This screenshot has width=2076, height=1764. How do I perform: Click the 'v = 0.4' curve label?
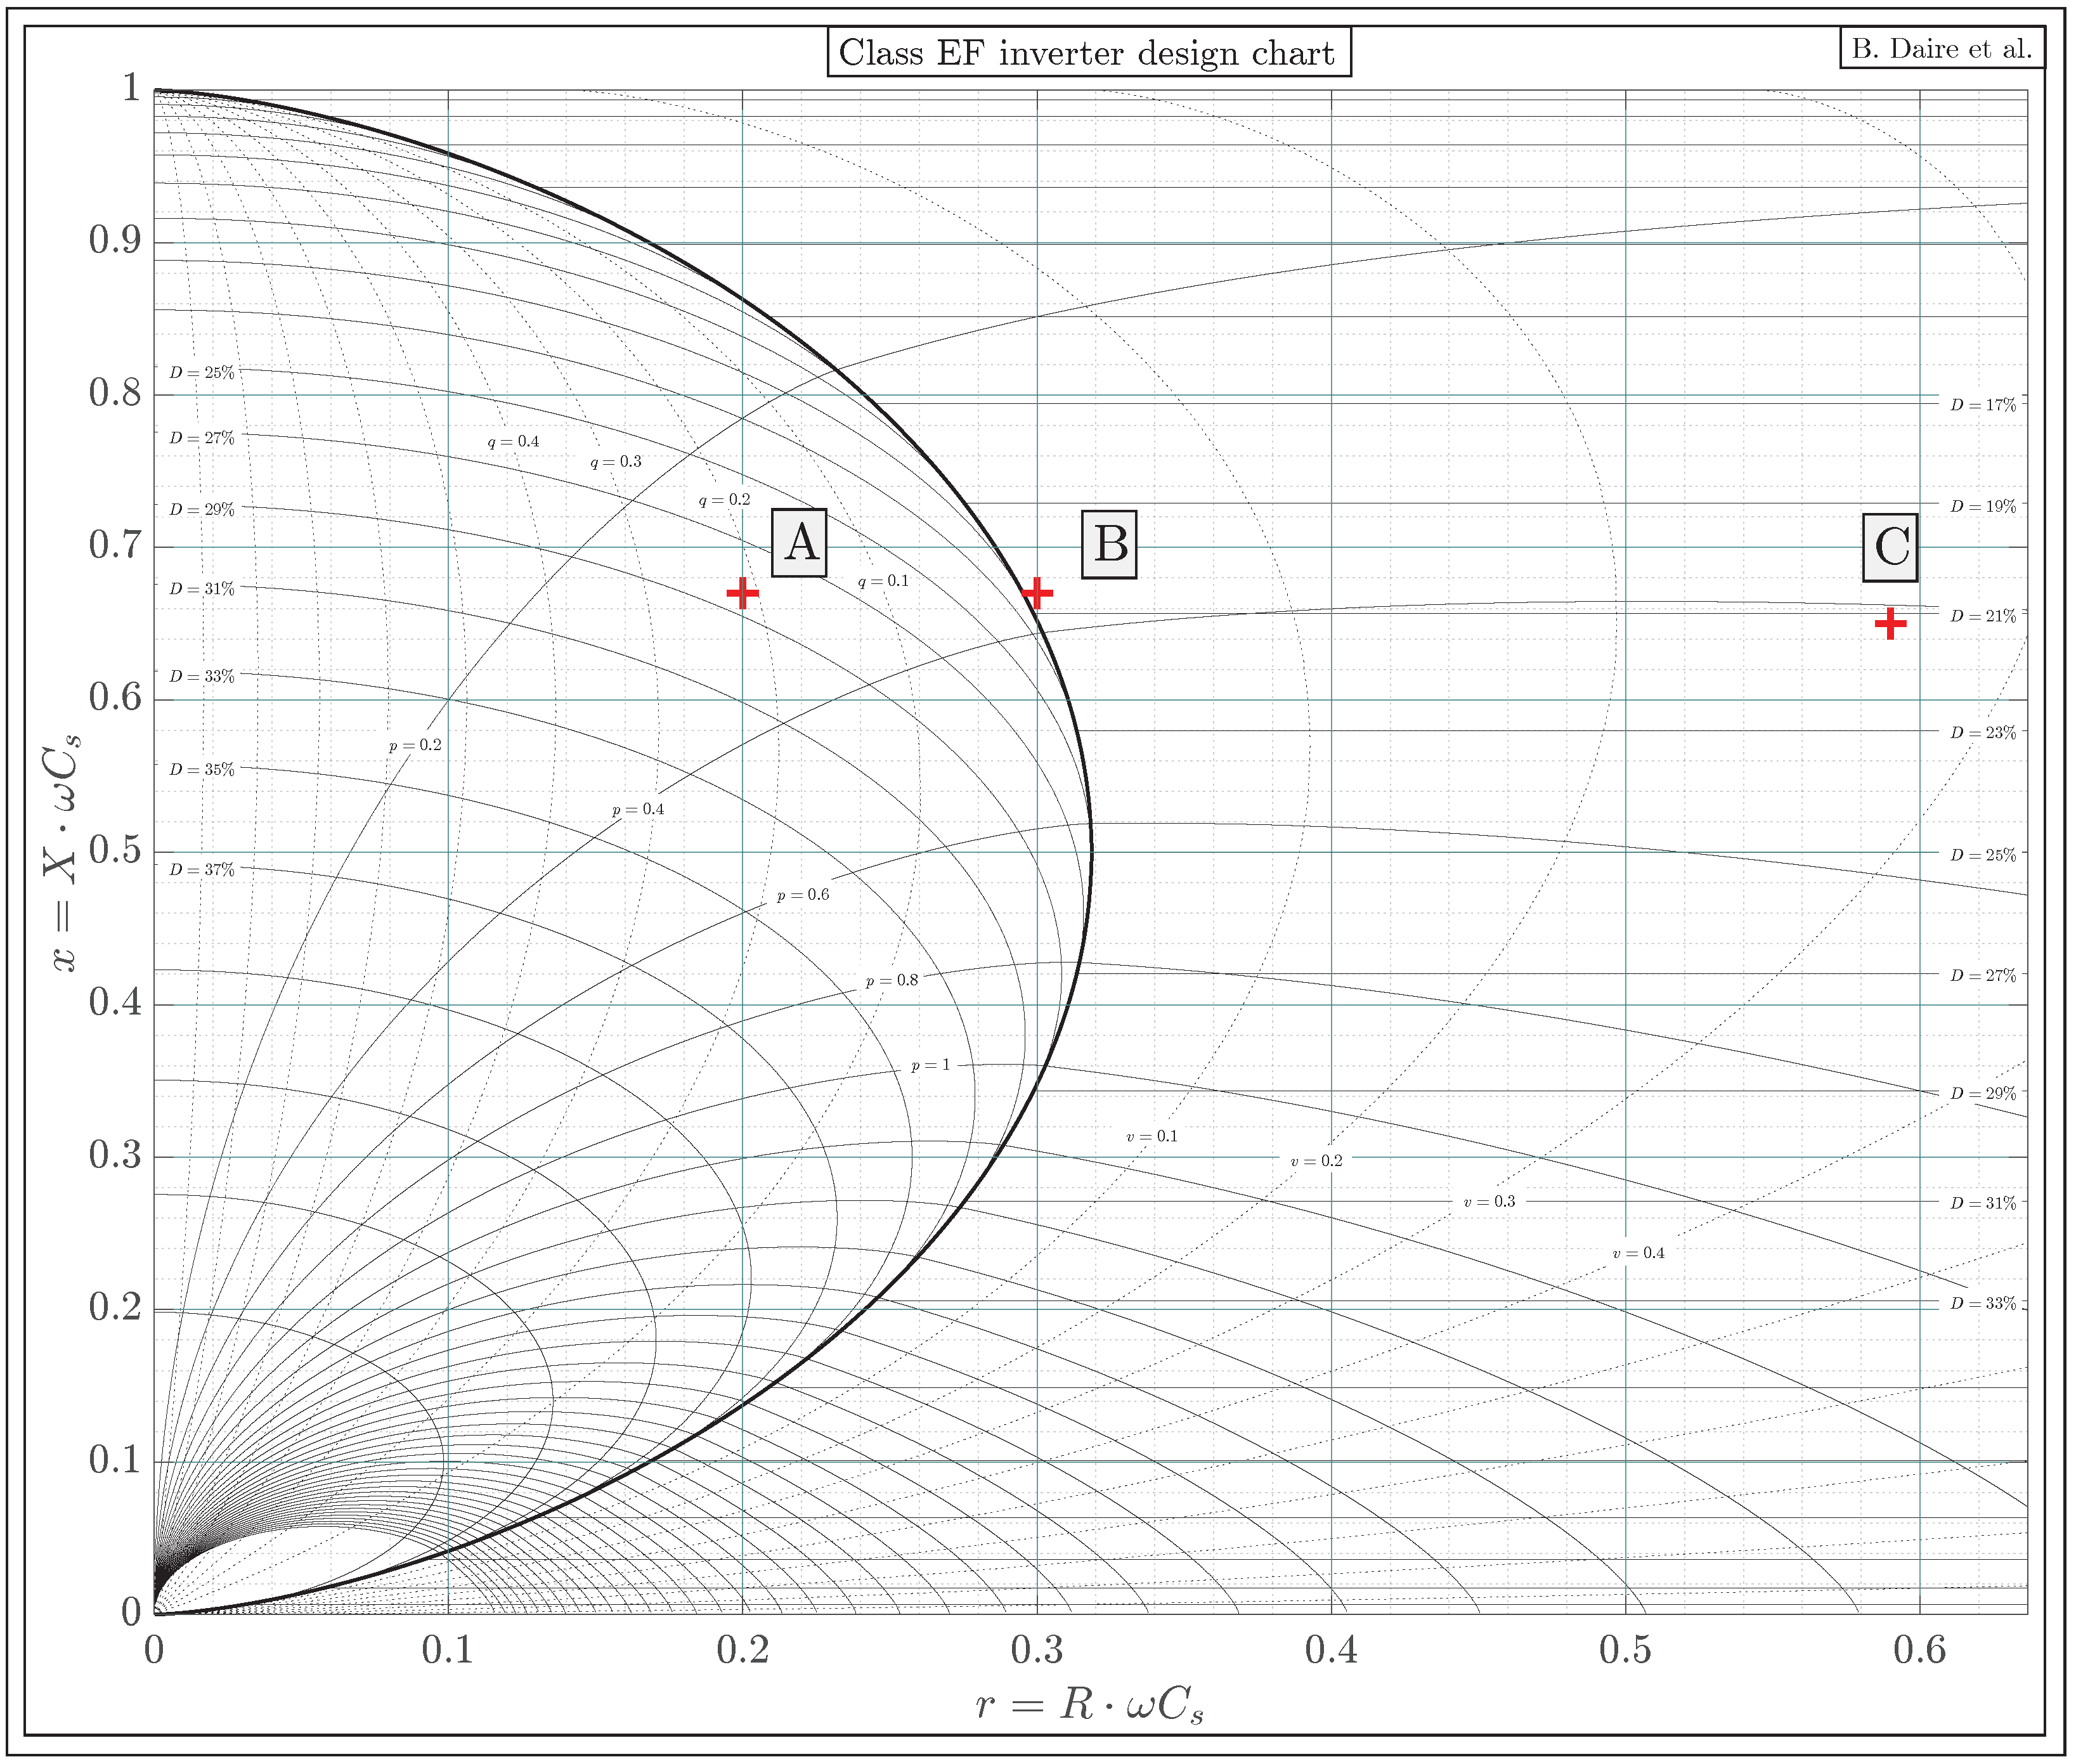pos(1638,1253)
